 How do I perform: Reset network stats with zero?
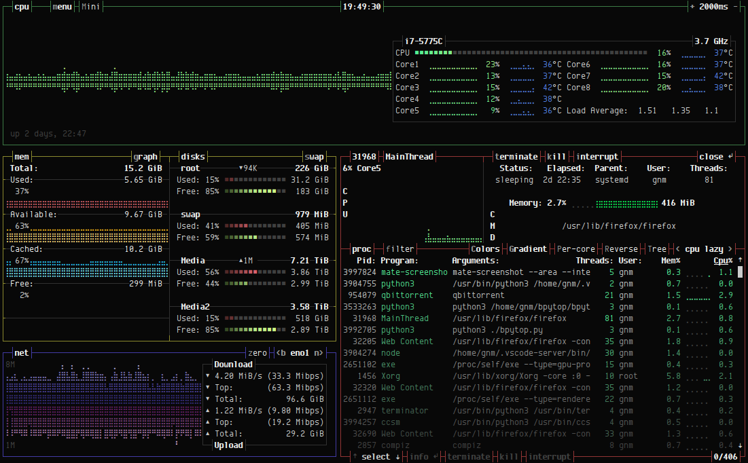(x=259, y=352)
